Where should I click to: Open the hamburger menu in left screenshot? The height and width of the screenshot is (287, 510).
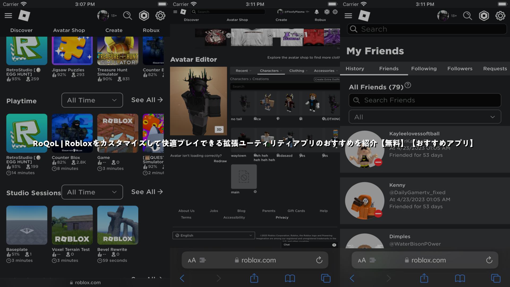[x=8, y=16]
